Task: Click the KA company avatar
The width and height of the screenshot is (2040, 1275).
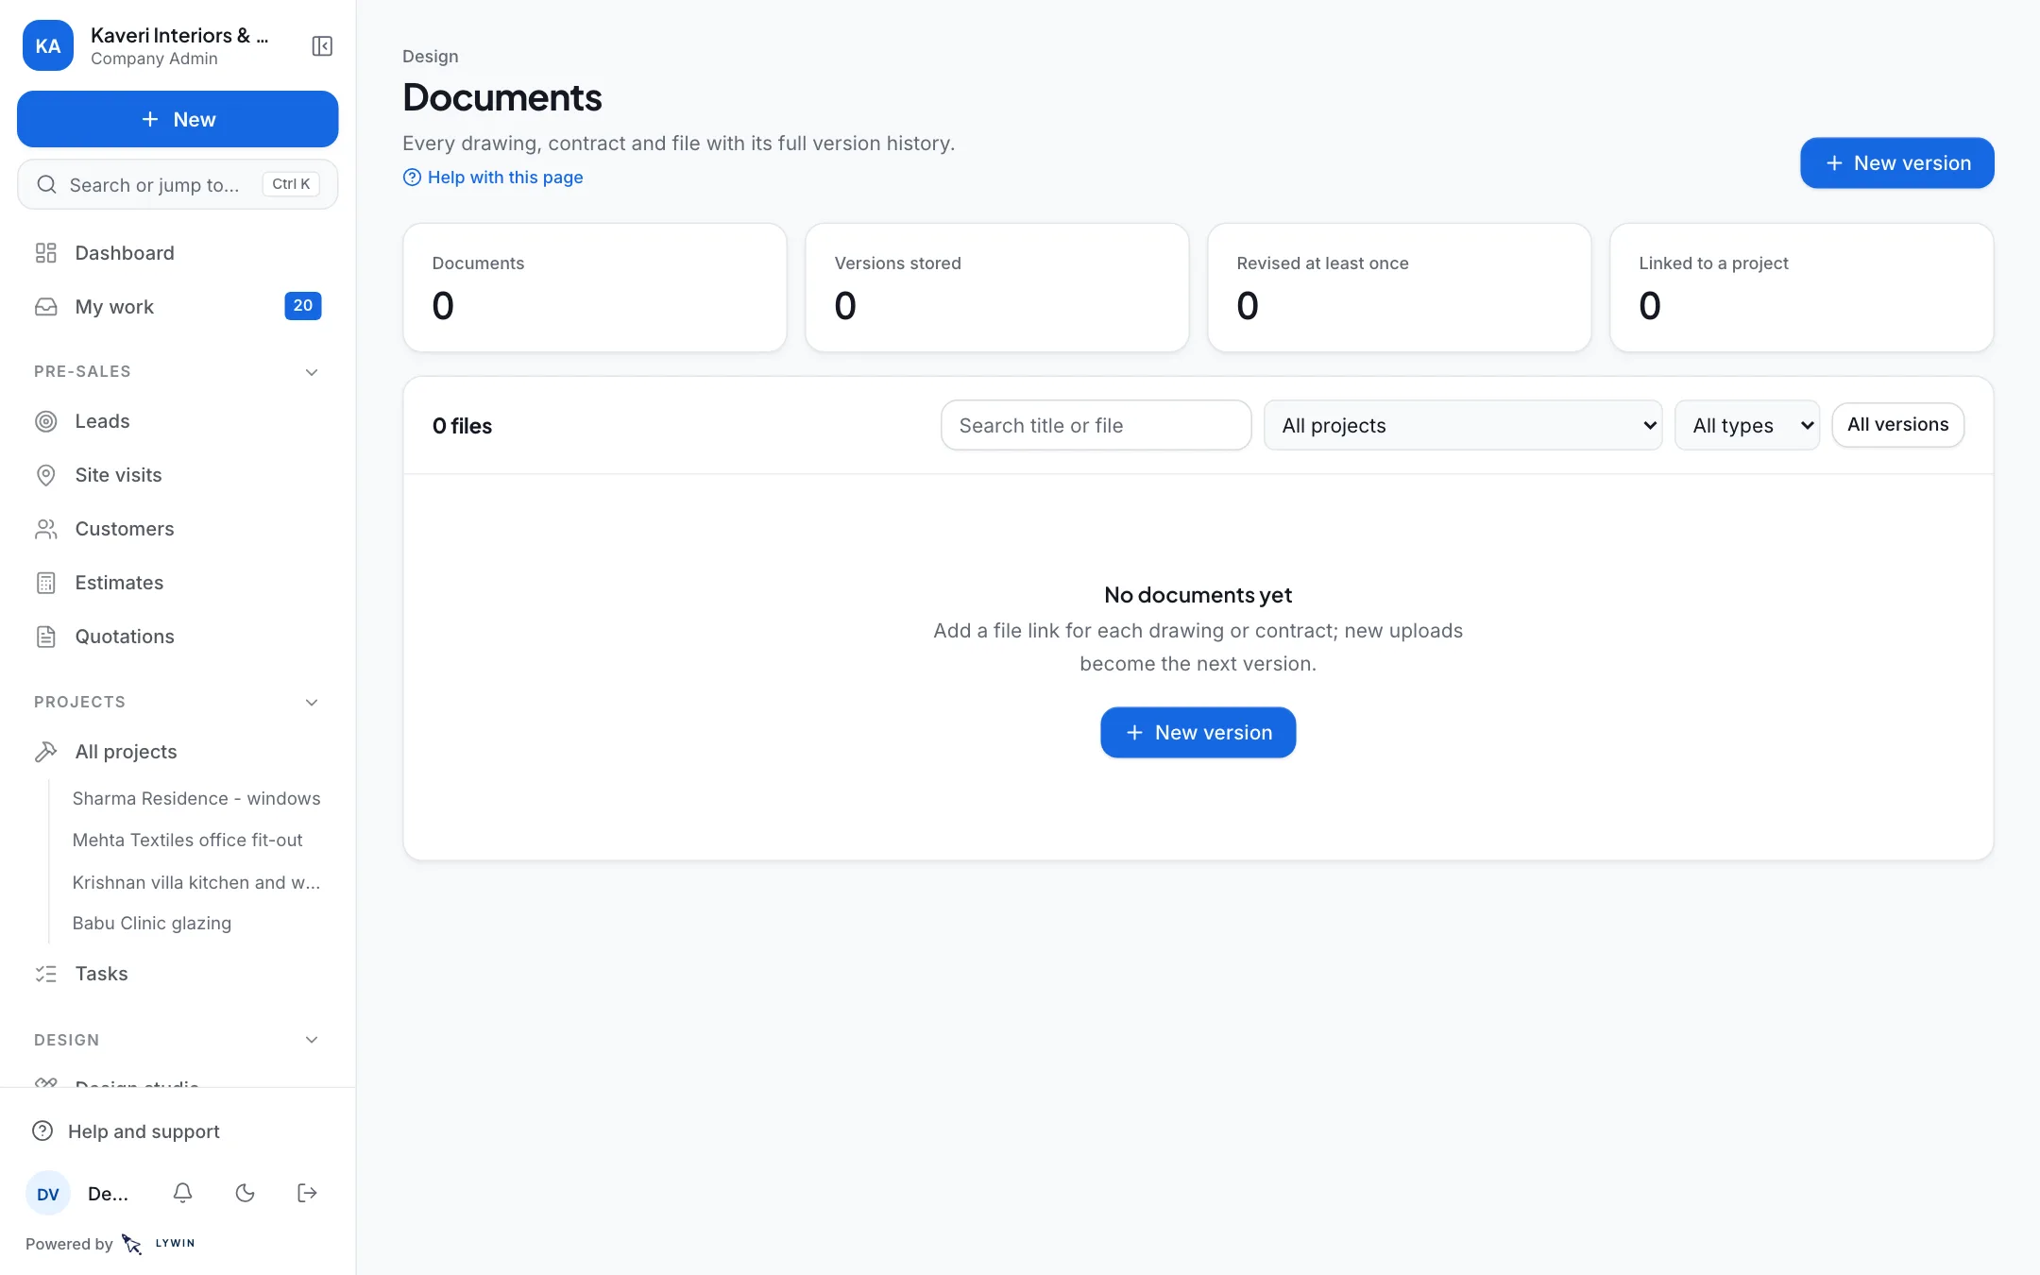Action: pyautogui.click(x=48, y=46)
